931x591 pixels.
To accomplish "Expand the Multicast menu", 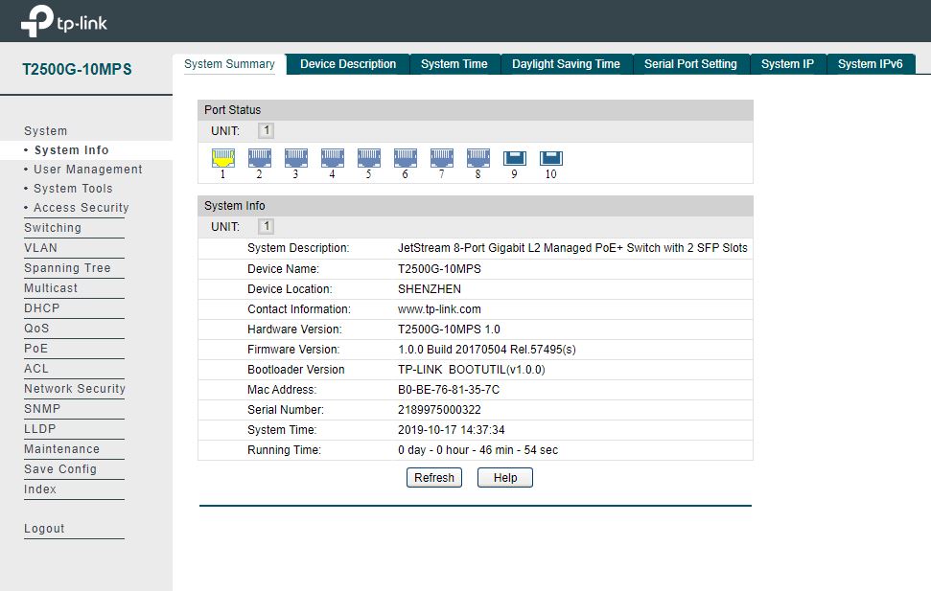I will pos(51,288).
